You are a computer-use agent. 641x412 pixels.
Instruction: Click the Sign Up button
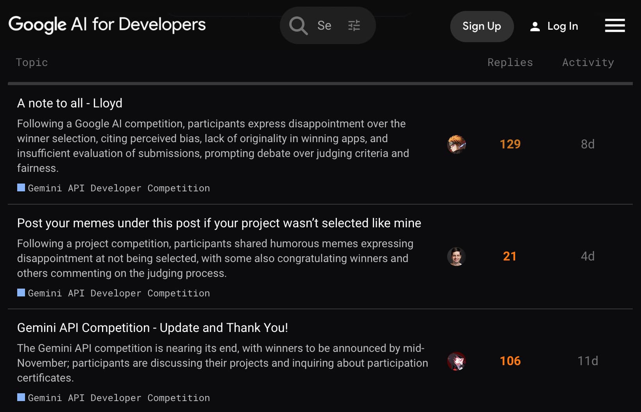(482, 26)
